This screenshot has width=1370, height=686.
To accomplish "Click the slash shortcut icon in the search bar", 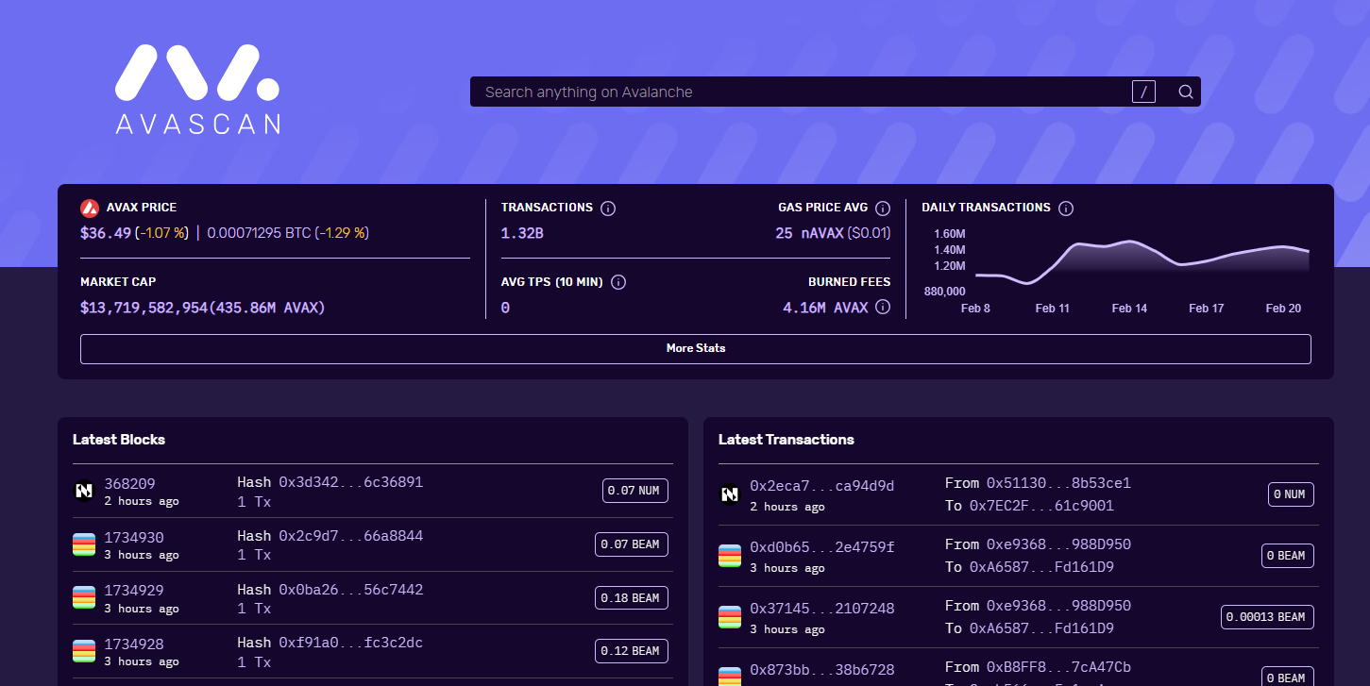I will pos(1143,92).
